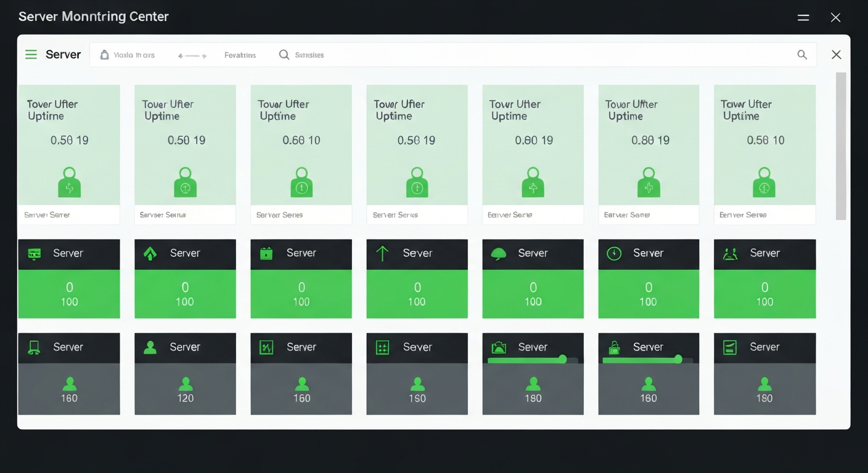Image resolution: width=868 pixels, height=473 pixels.
Task: Open the uptime card showing 0.60 10
Action: pyautogui.click(x=301, y=145)
